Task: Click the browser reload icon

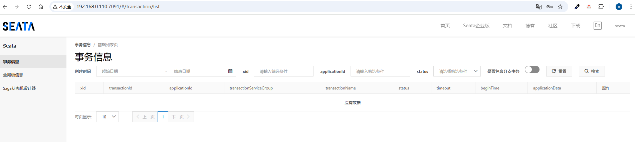Action: pyautogui.click(x=29, y=7)
